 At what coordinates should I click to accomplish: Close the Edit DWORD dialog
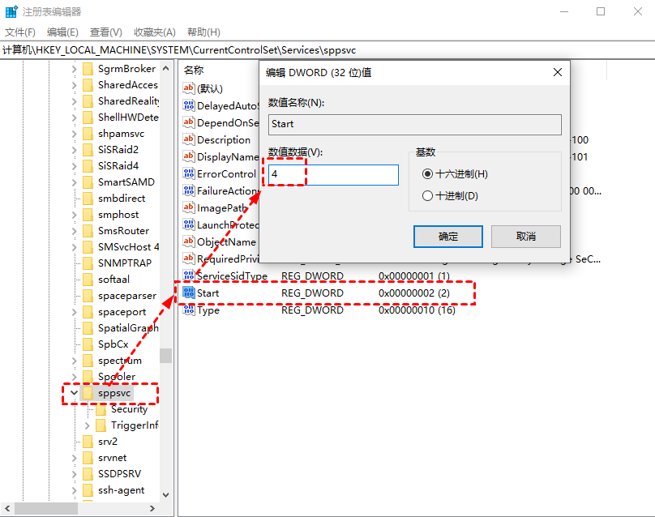tap(556, 72)
